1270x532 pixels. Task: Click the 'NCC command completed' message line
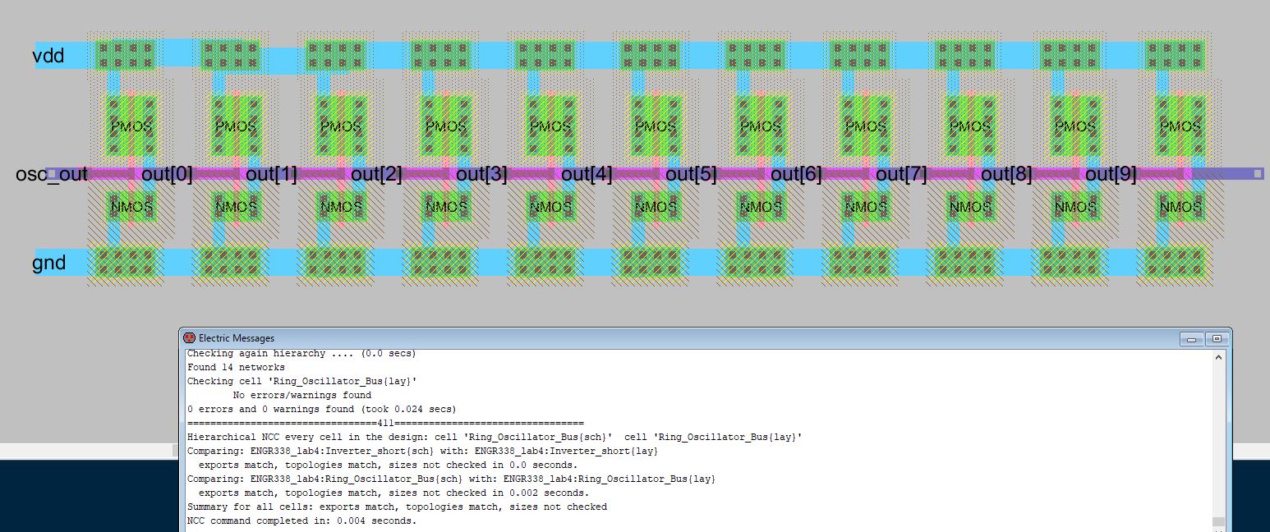(301, 521)
